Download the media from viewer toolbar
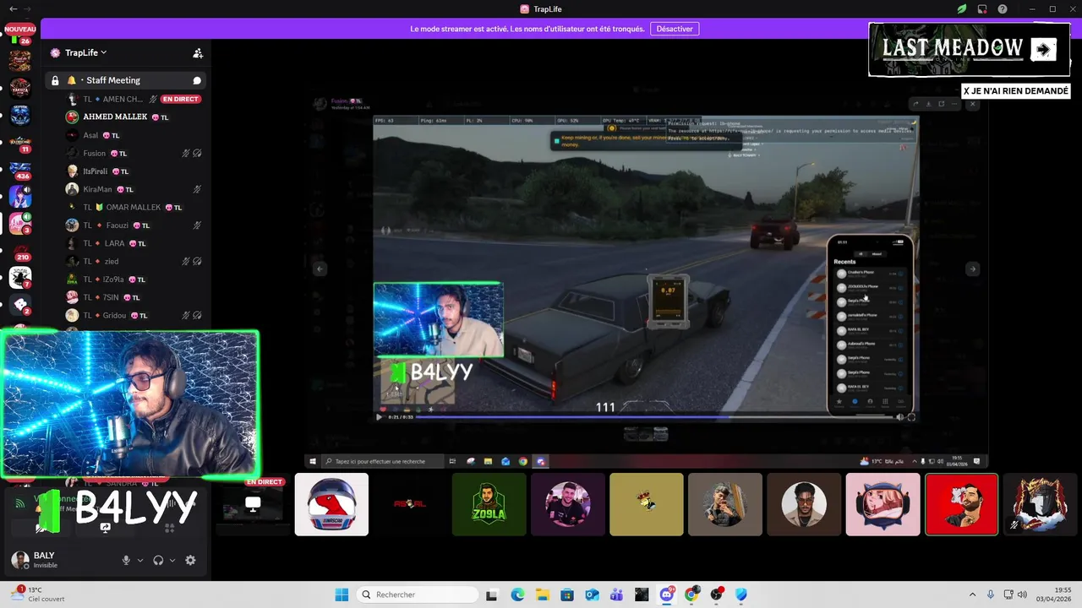 (928, 104)
